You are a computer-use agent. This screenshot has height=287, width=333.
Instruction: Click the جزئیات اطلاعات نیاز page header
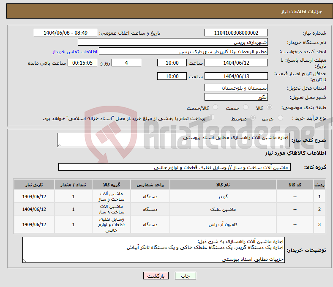[302, 11]
